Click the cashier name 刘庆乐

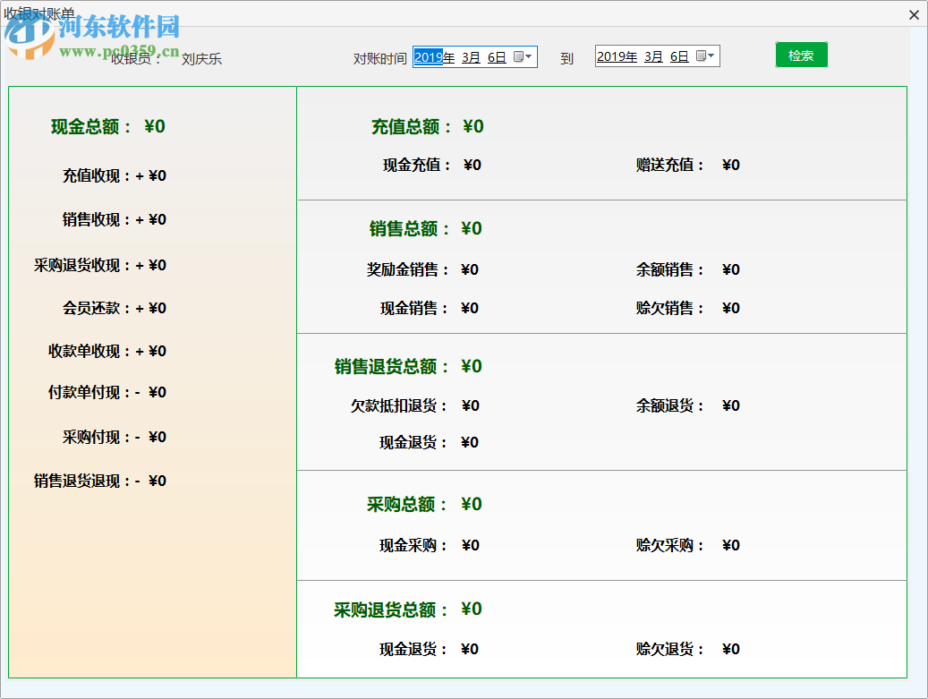pyautogui.click(x=201, y=59)
